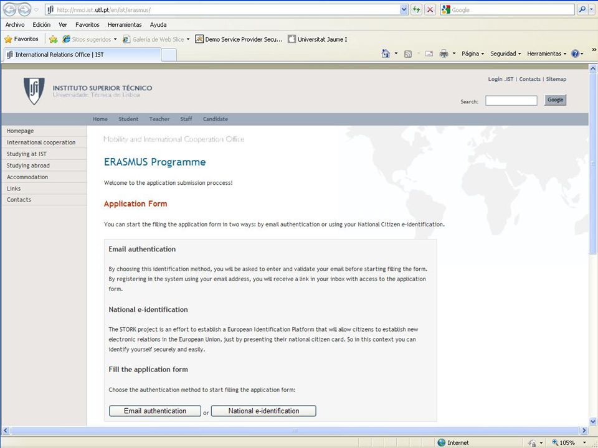The height and width of the screenshot is (448, 598).
Task: Click the Add to favorites bar star icon
Action: click(54, 39)
